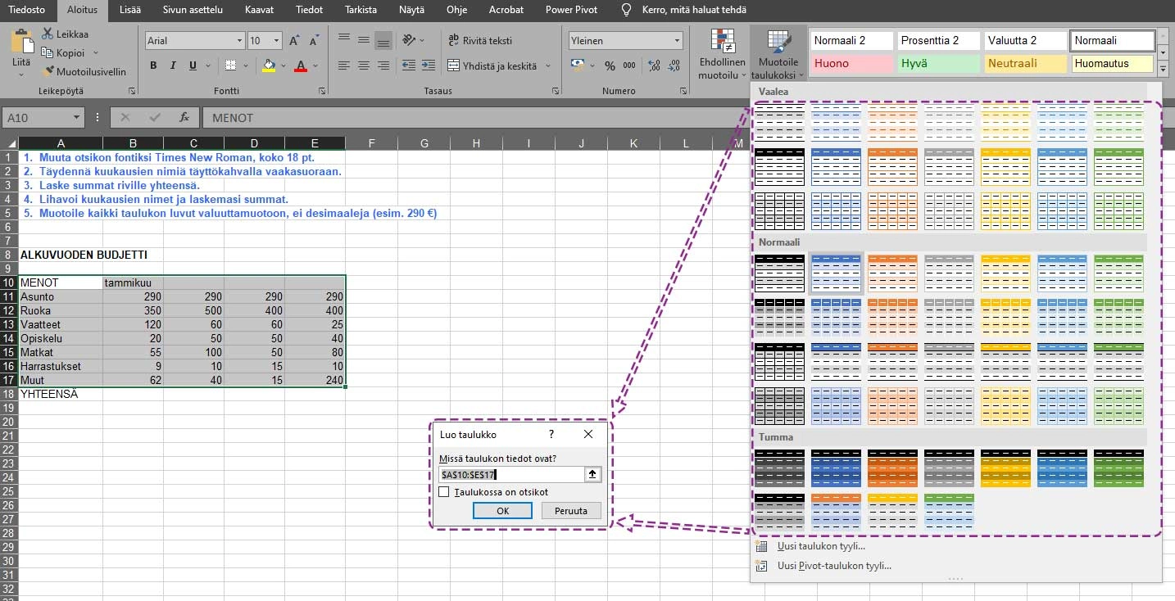
Task: Click the center align text icon
Action: click(x=363, y=66)
